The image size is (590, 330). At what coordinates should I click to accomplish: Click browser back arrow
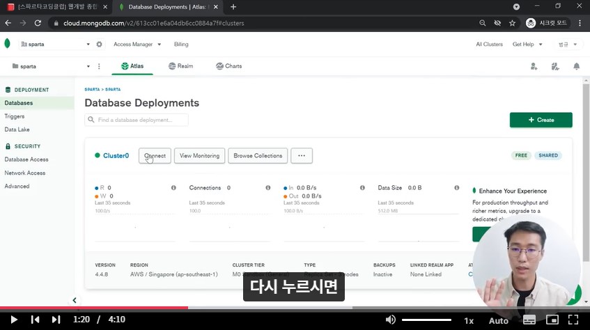point(8,23)
